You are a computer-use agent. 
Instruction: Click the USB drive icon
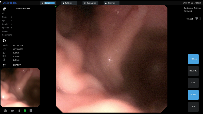tap(19, 110)
